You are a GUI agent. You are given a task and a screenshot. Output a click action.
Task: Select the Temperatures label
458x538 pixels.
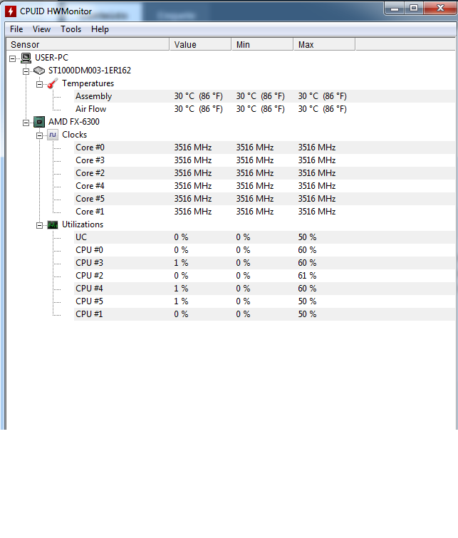click(88, 83)
